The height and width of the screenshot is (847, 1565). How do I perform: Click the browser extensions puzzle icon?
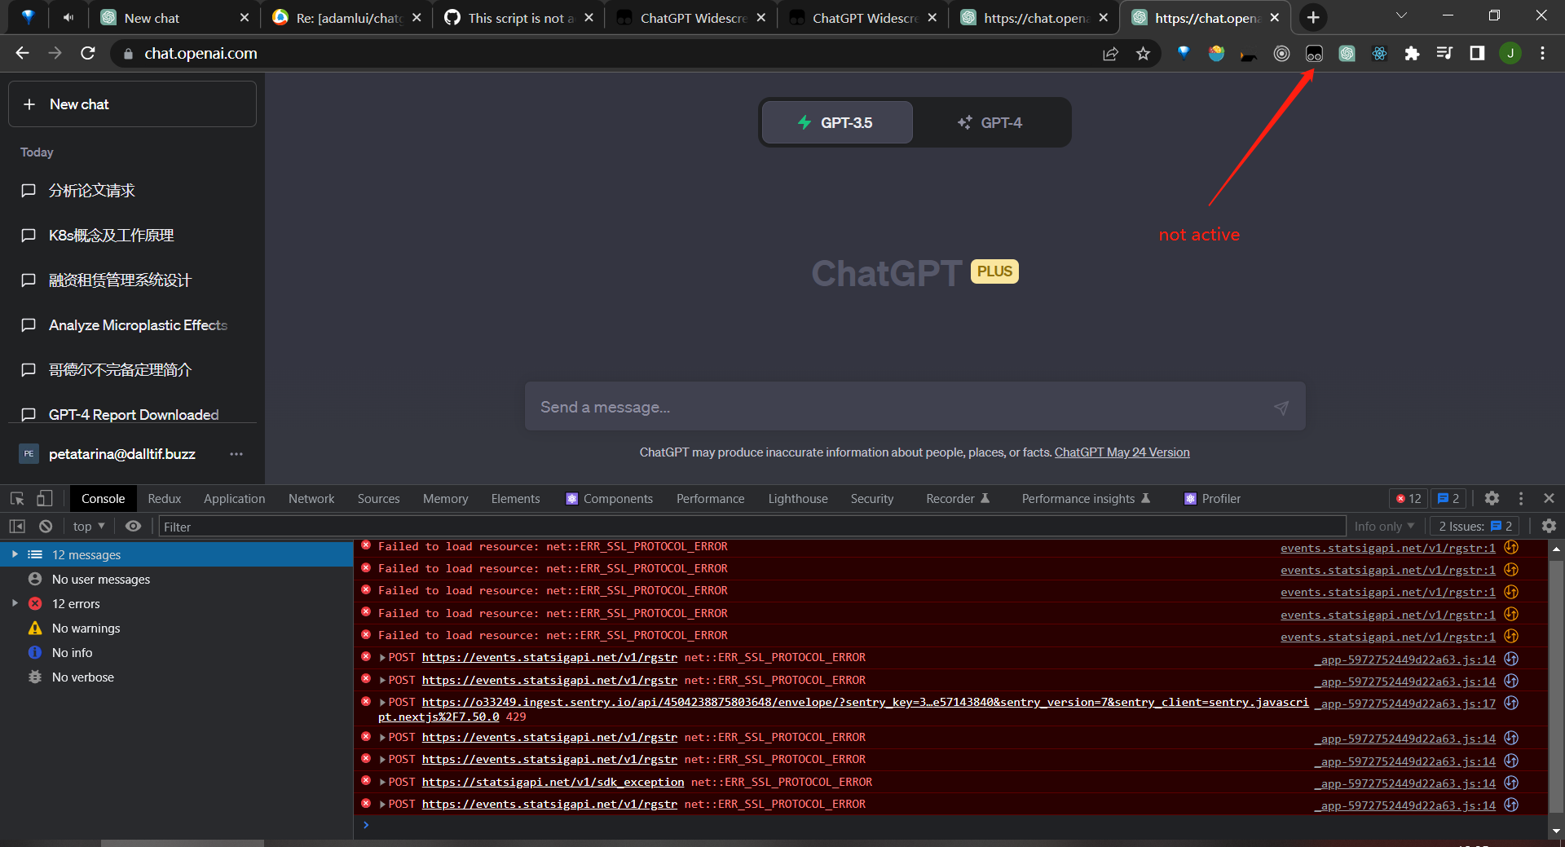[1413, 53]
